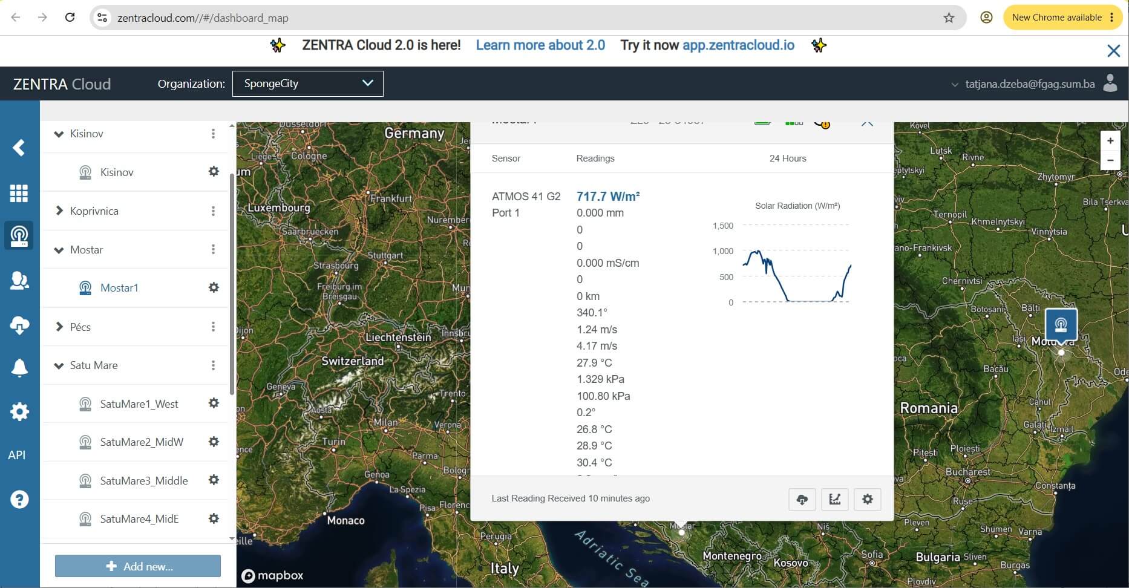Select the Kisinov device in the list

tap(117, 172)
